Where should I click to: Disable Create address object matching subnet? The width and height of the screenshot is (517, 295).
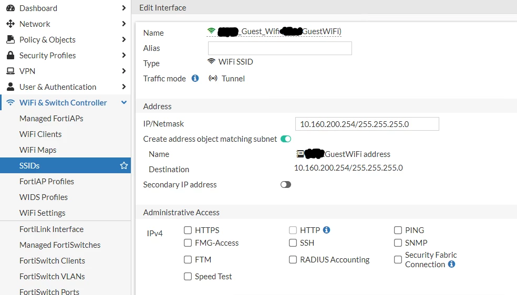point(286,139)
